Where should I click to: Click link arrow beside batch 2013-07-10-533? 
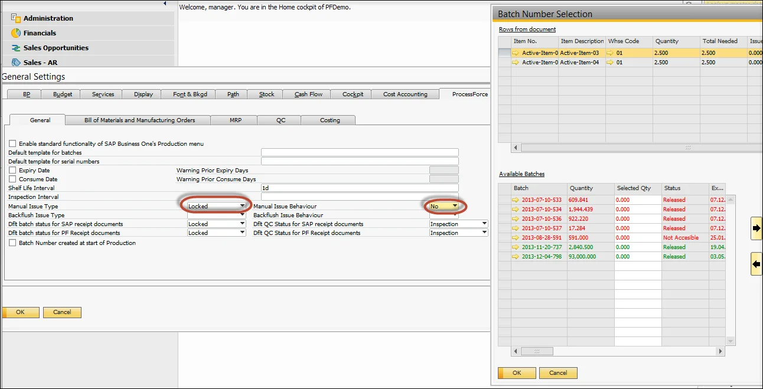pyautogui.click(x=516, y=200)
